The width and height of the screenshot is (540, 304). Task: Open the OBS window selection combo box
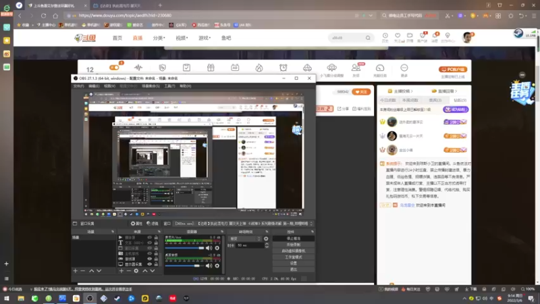[244, 224]
